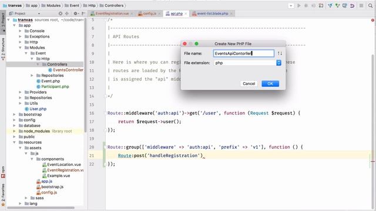Screen dimensions: 376x211
Task: Click the Route link on line 21
Action: coord(125,156)
